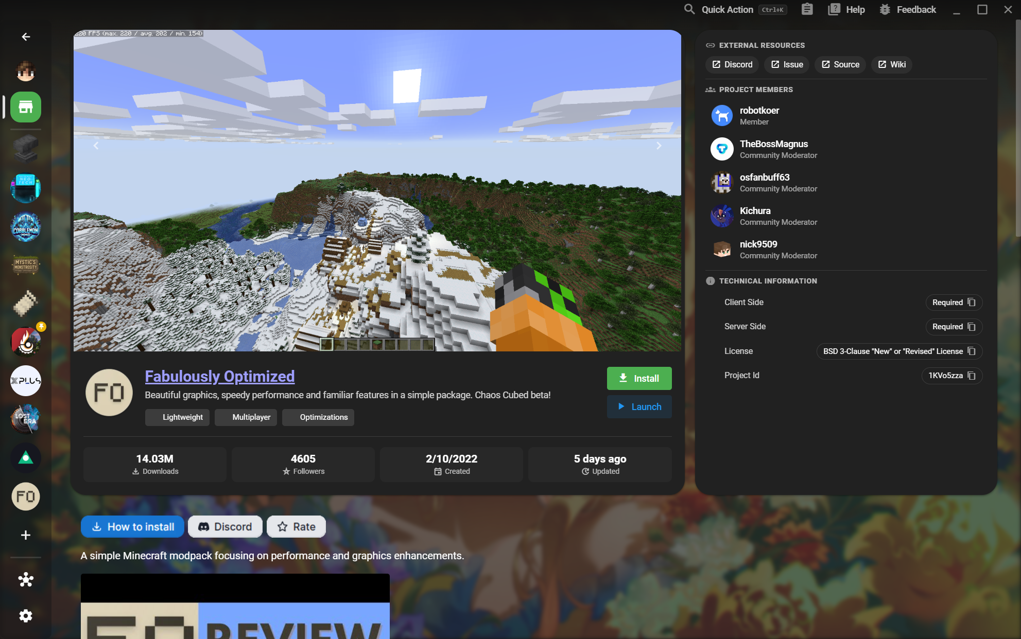Copy the Project Id 1KVo5zza
The image size is (1021, 639).
click(971, 376)
